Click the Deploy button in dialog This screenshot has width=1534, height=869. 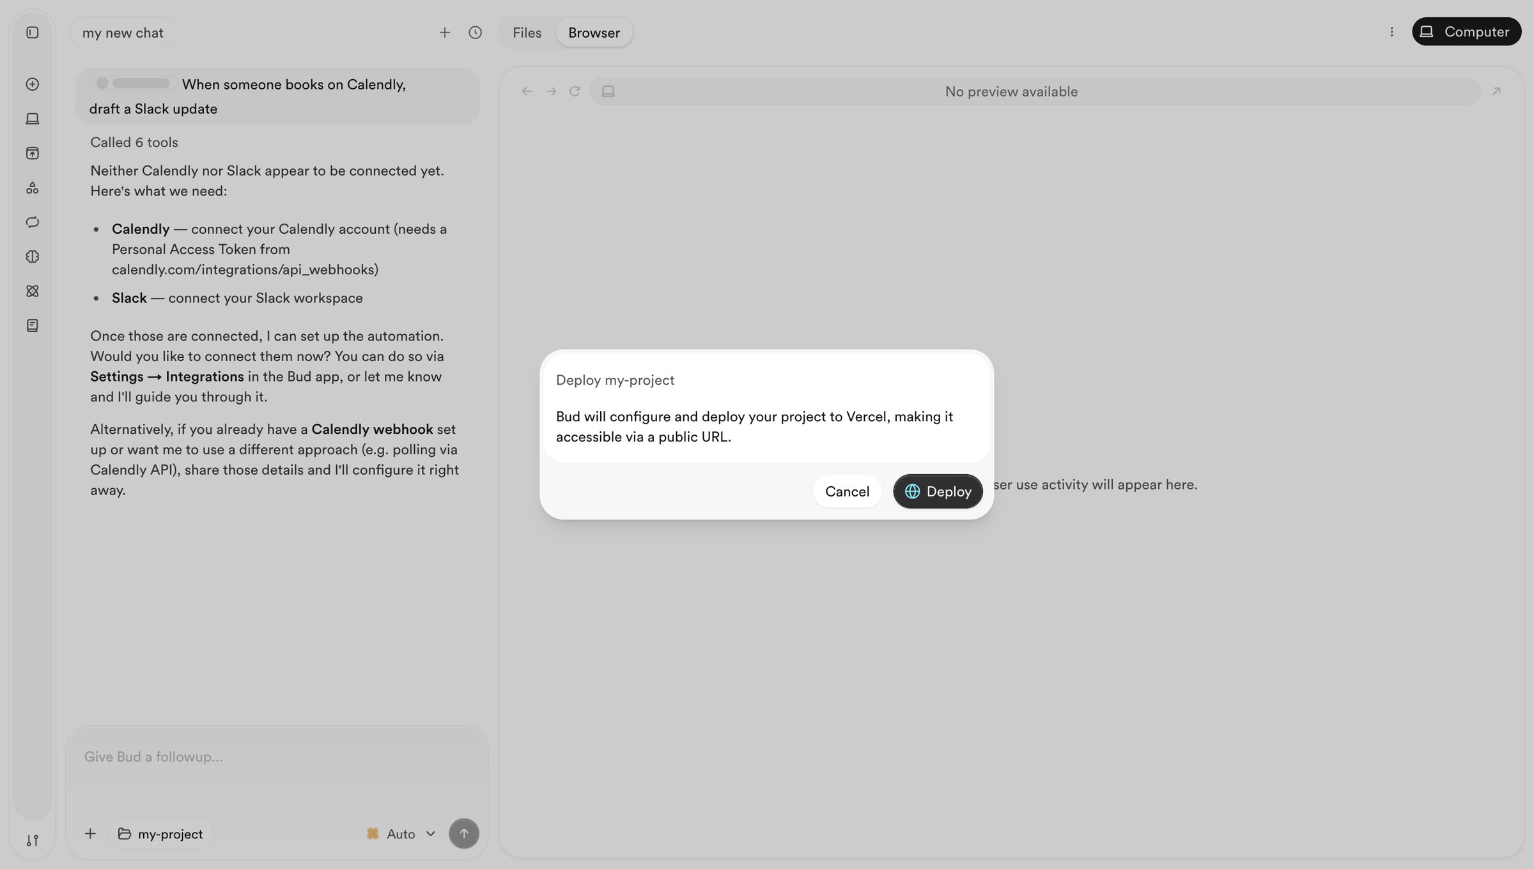(938, 491)
